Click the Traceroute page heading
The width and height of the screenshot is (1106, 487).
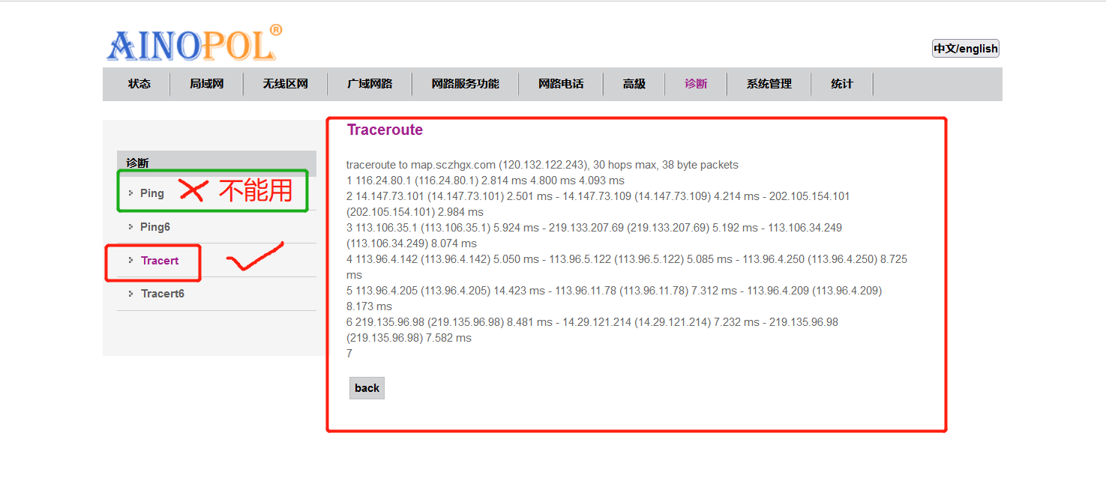point(385,130)
